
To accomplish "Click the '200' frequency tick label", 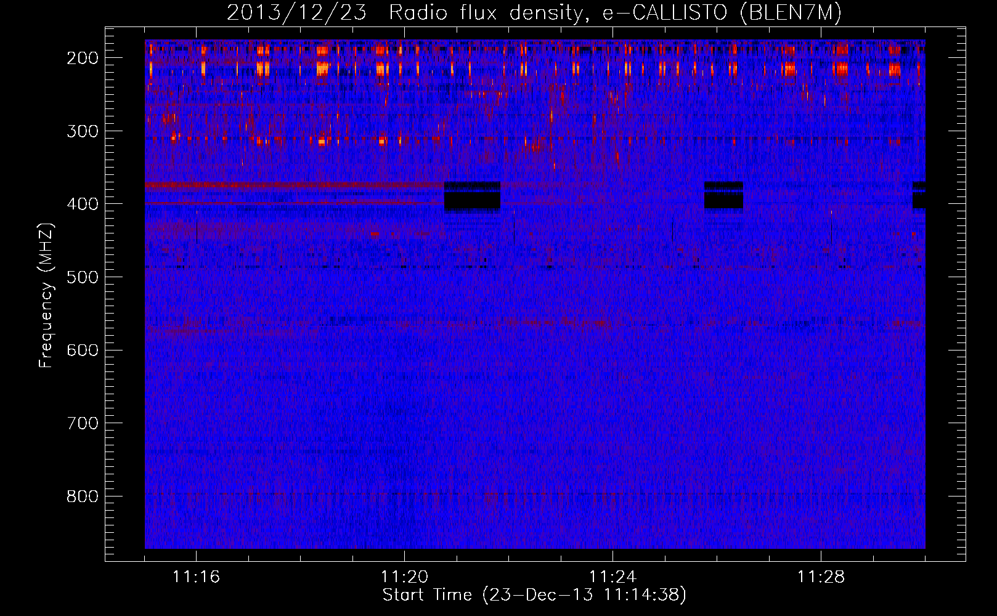I will [83, 58].
